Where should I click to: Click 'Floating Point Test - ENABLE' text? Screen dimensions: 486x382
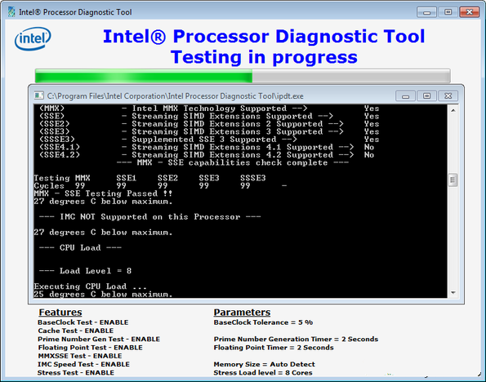tap(90, 347)
